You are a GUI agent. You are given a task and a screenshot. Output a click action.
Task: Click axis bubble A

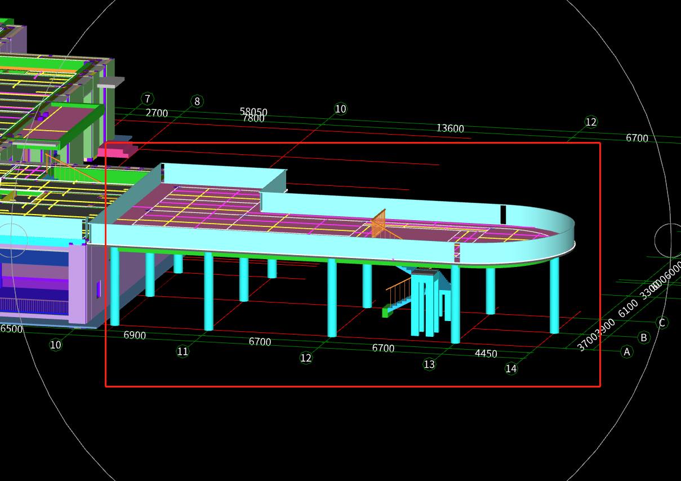tap(626, 352)
